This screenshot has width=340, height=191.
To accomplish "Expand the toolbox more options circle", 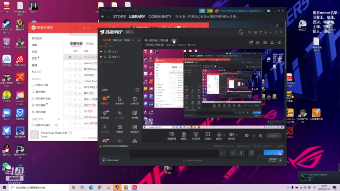I will [137, 90].
